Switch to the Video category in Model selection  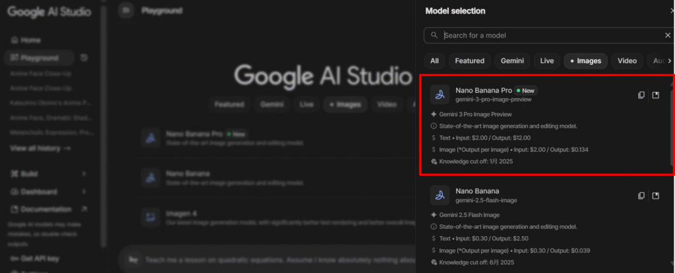point(626,61)
